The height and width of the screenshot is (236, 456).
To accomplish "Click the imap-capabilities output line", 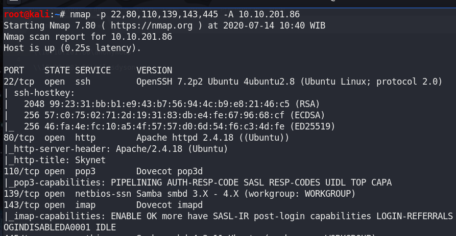I will click(x=228, y=216).
